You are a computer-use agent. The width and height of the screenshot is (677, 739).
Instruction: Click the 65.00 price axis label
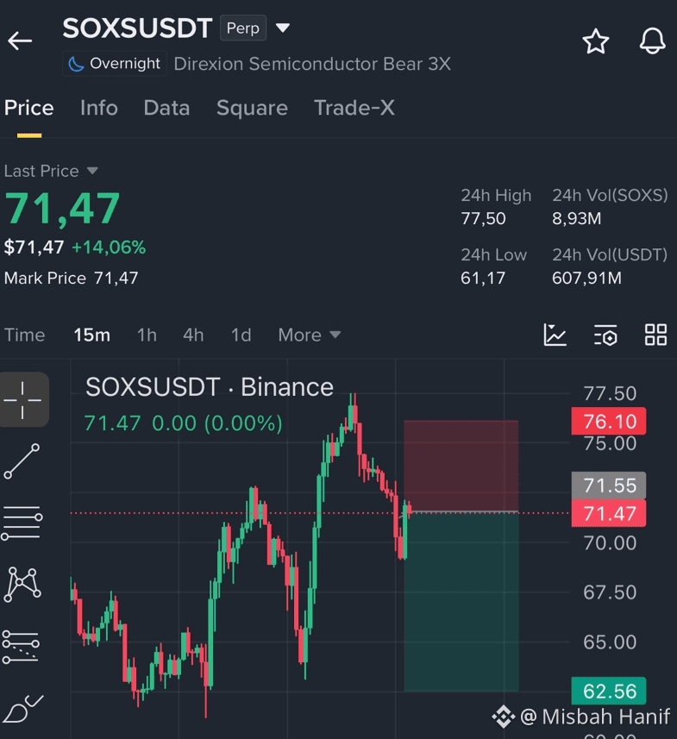pos(610,642)
